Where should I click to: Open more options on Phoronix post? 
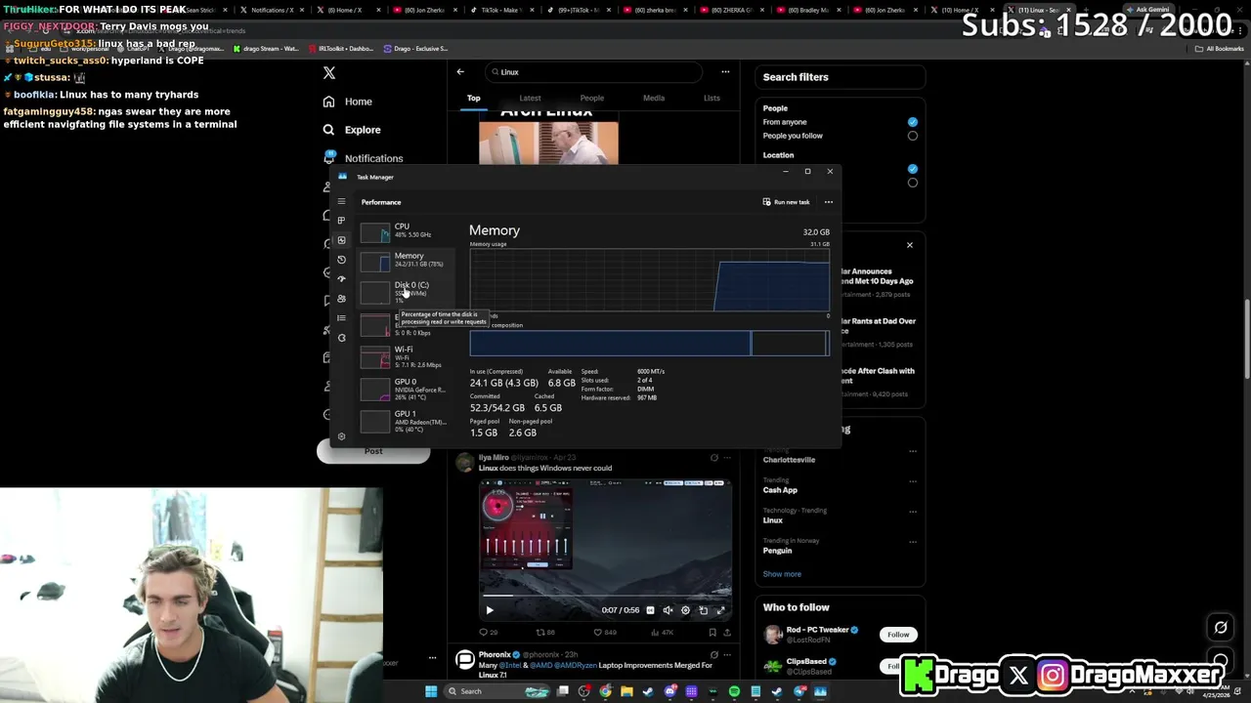coord(727,654)
